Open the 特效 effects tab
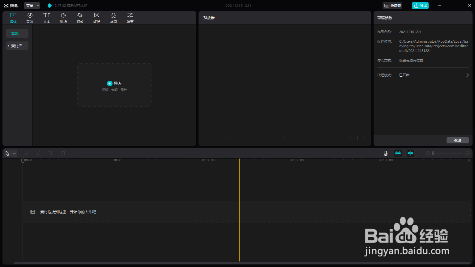Screen dimensions: 475x267 (80, 18)
